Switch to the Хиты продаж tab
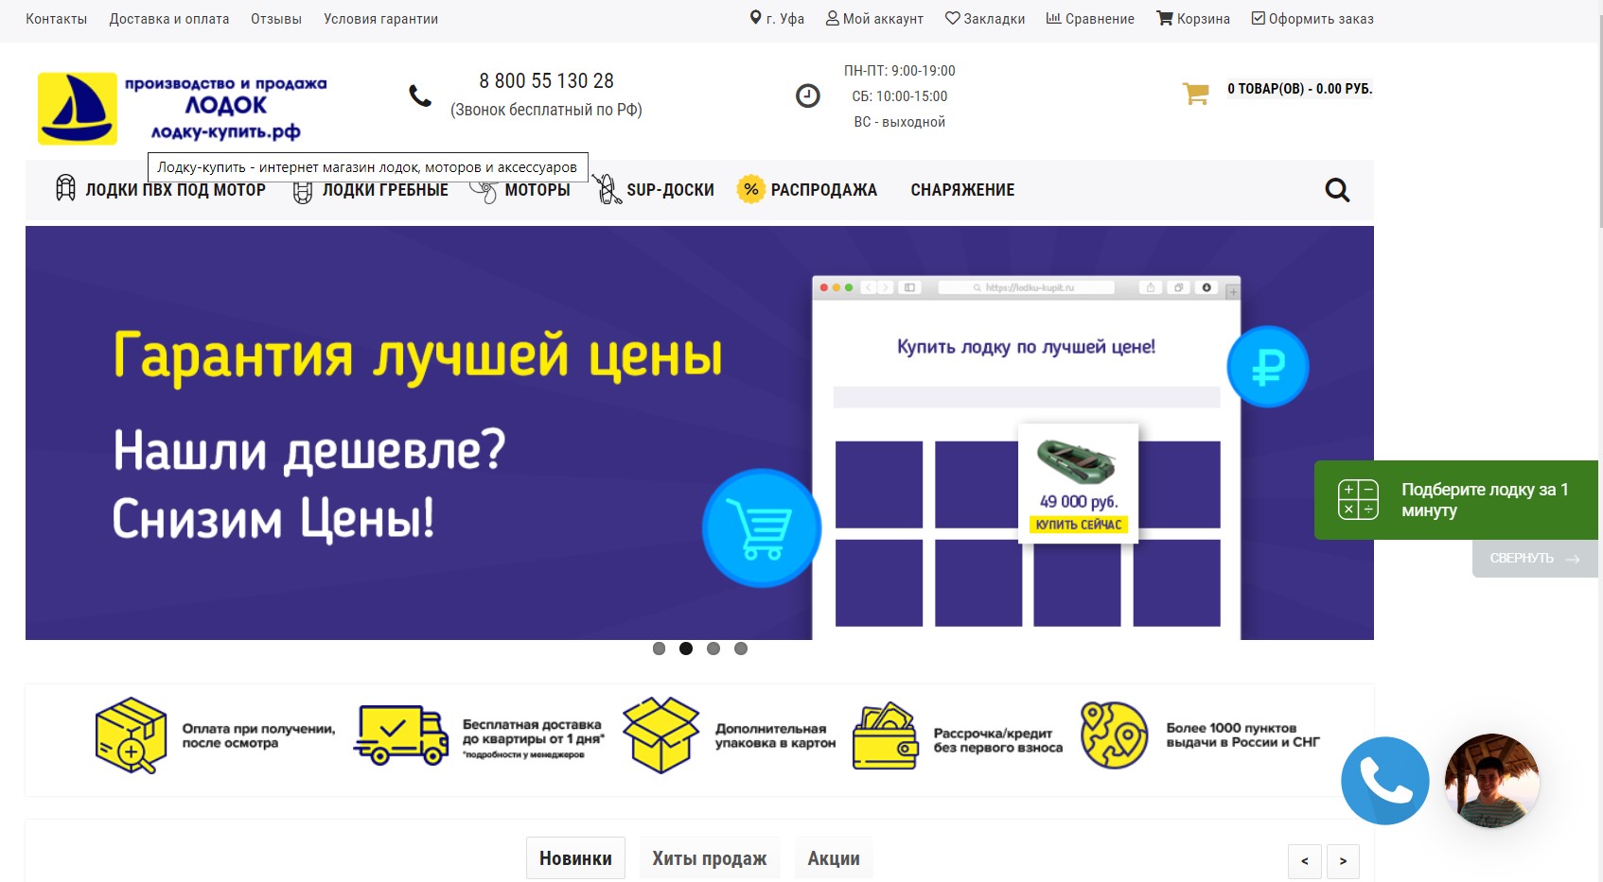This screenshot has width=1603, height=882. pos(709,858)
